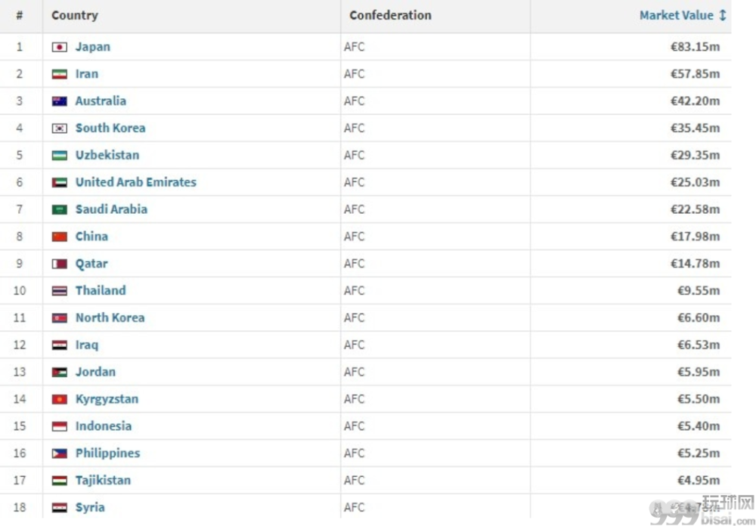The image size is (756, 526).
Task: Click the Japan flag icon
Action: pyautogui.click(x=59, y=47)
